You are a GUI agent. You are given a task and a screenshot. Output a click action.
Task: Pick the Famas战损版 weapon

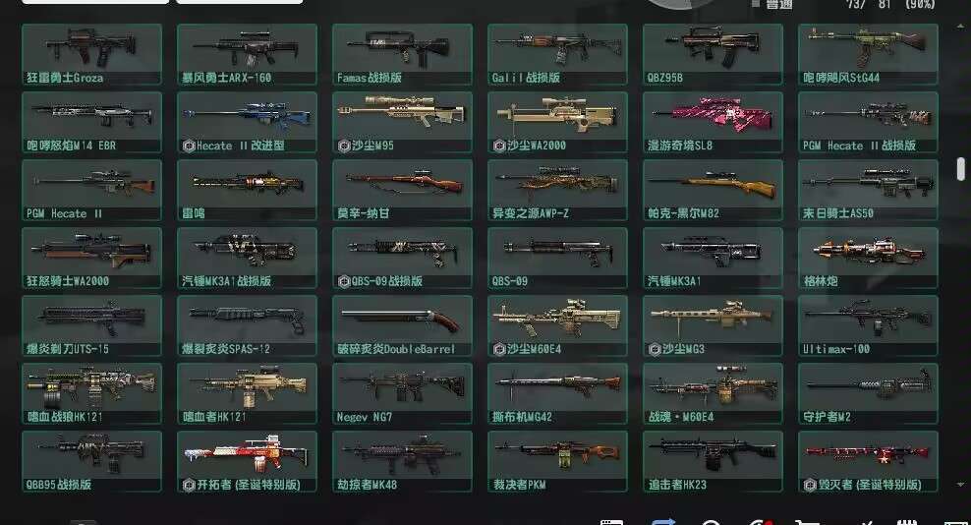pos(403,54)
